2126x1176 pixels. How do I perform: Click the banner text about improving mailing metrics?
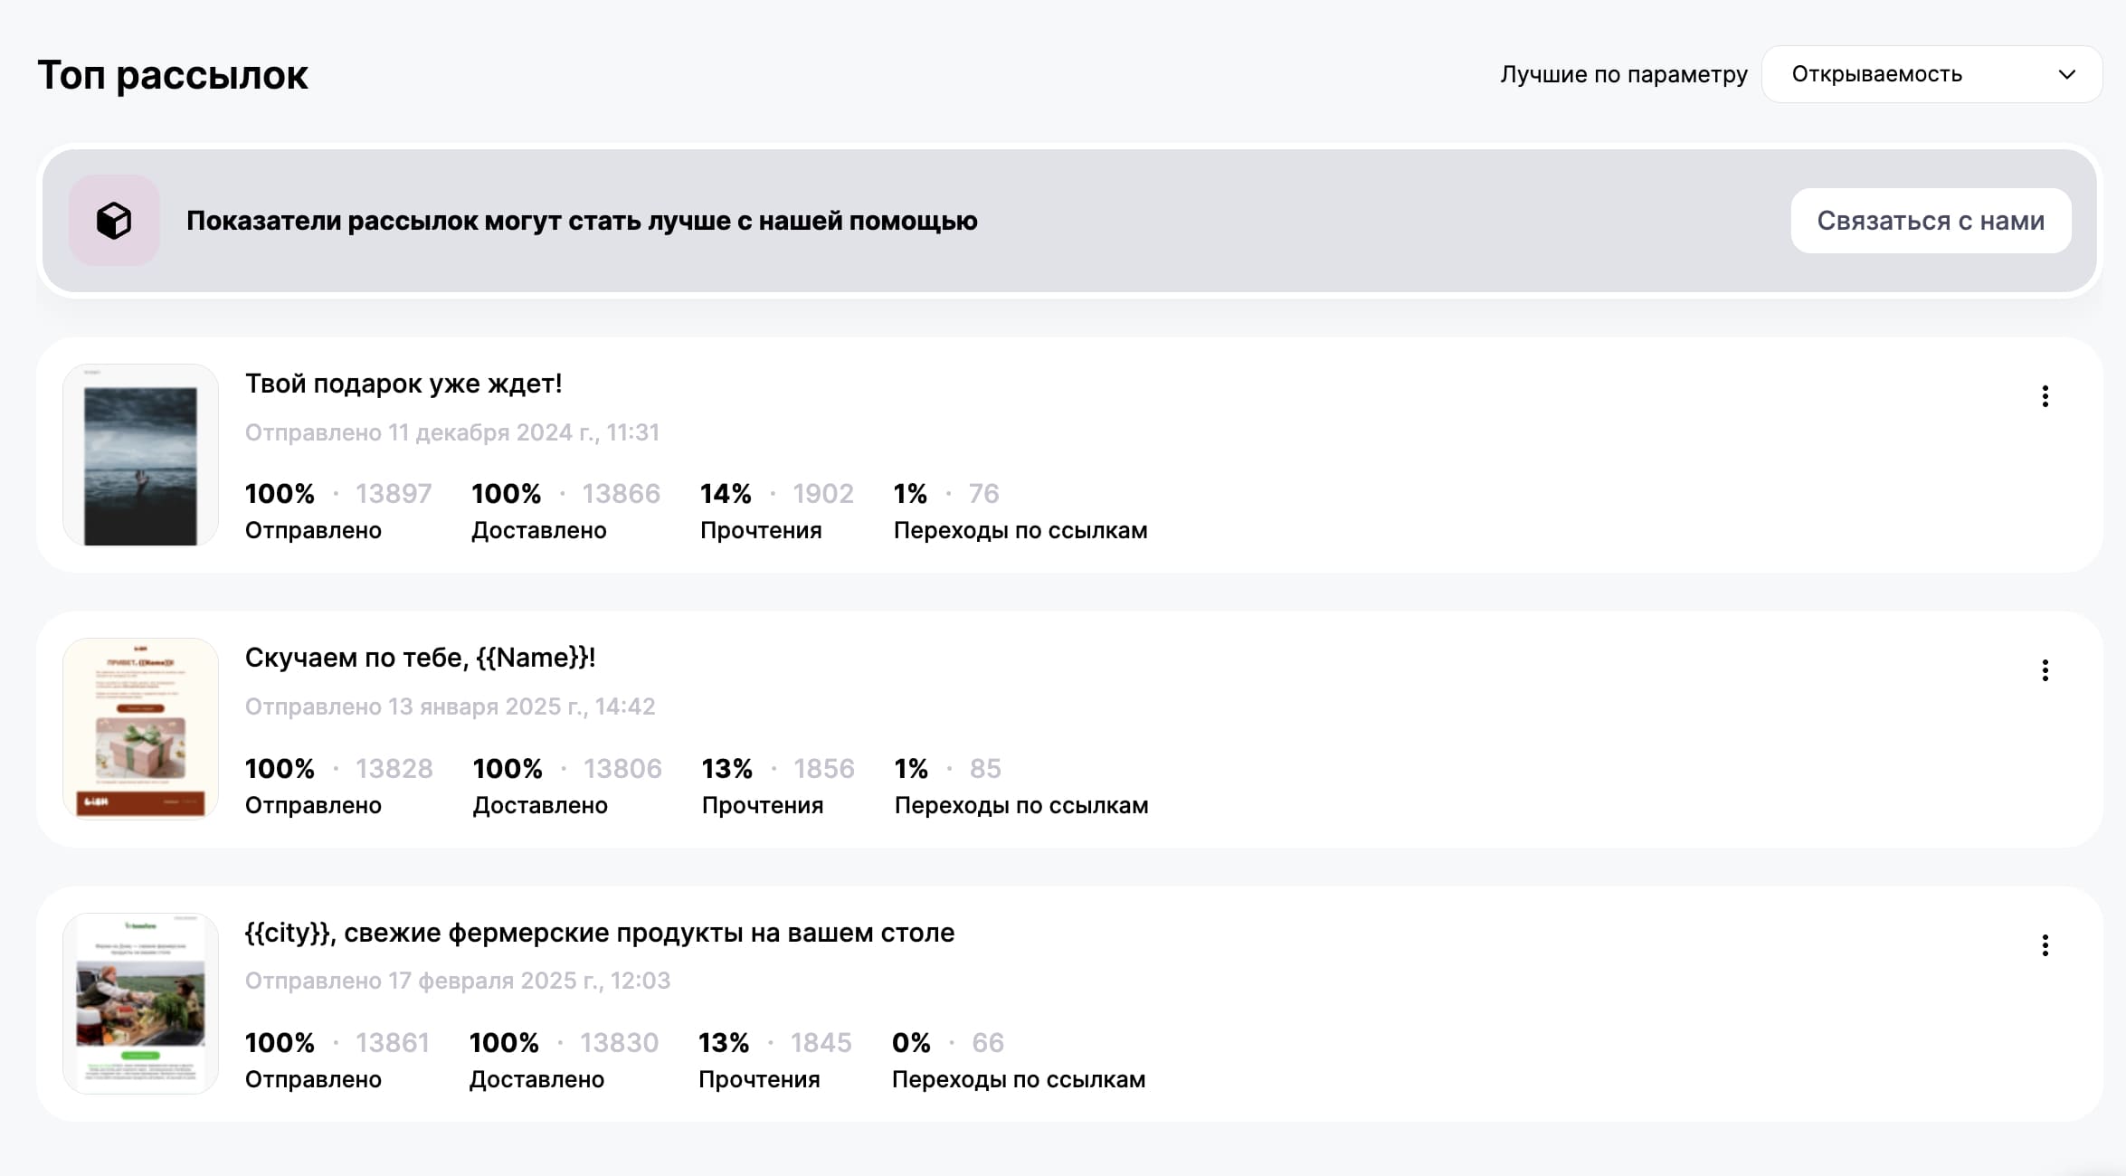point(581,221)
